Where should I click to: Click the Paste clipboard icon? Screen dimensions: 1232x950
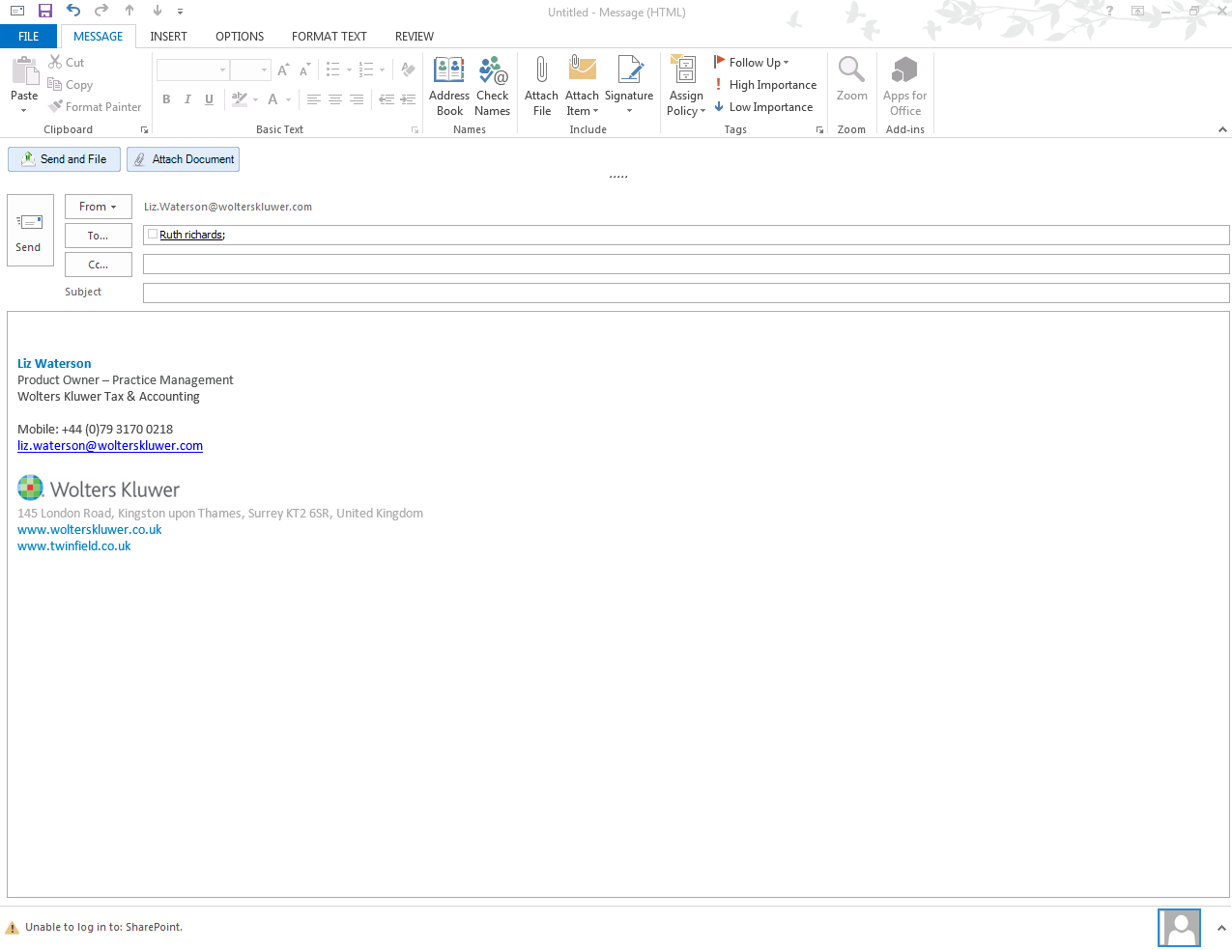pyautogui.click(x=24, y=77)
